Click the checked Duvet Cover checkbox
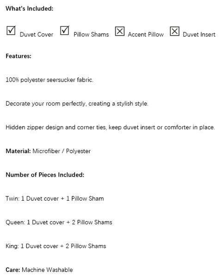 click(11, 31)
